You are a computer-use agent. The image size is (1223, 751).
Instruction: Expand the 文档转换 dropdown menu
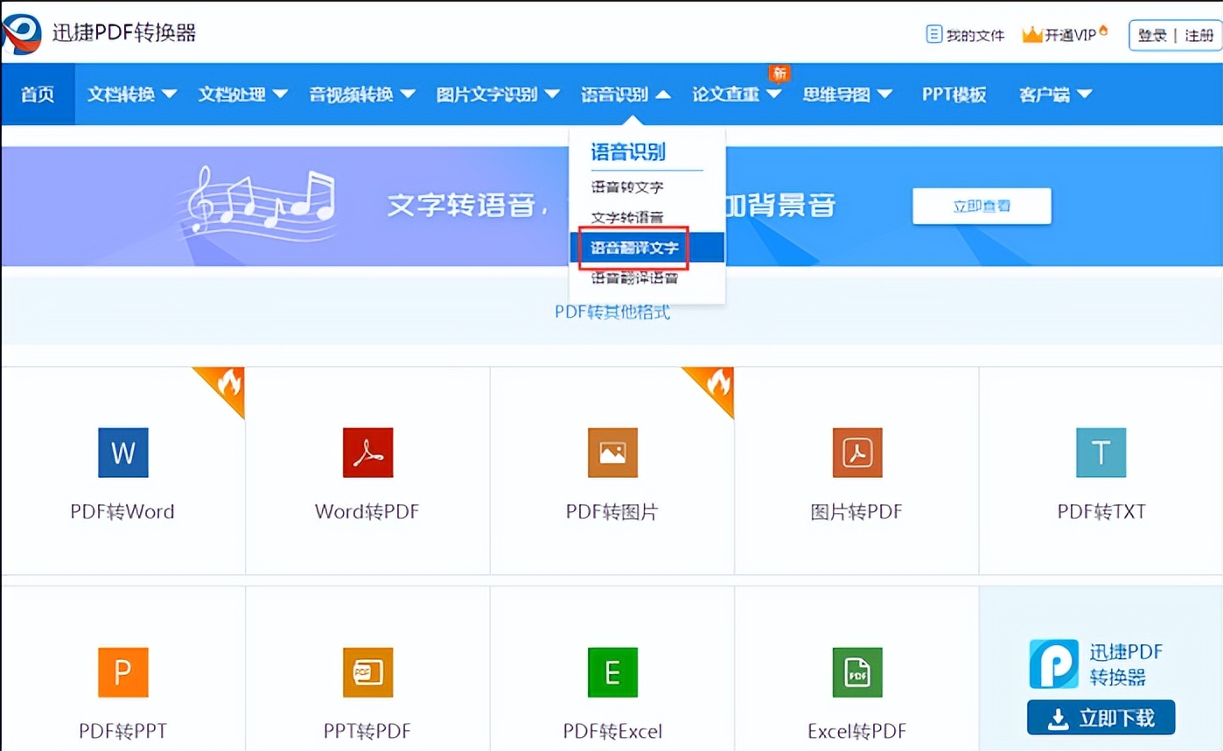click(131, 94)
